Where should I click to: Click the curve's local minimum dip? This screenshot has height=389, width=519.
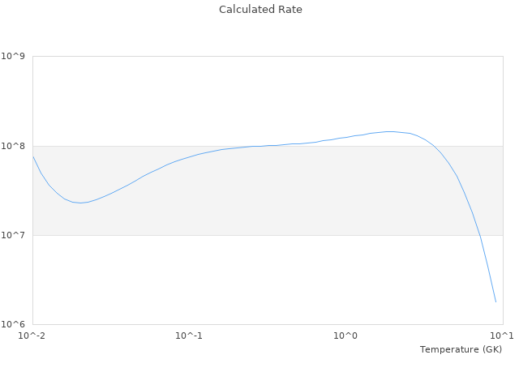(x=79, y=203)
